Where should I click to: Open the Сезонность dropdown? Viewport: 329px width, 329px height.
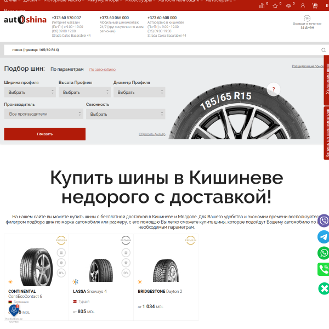tap(126, 114)
